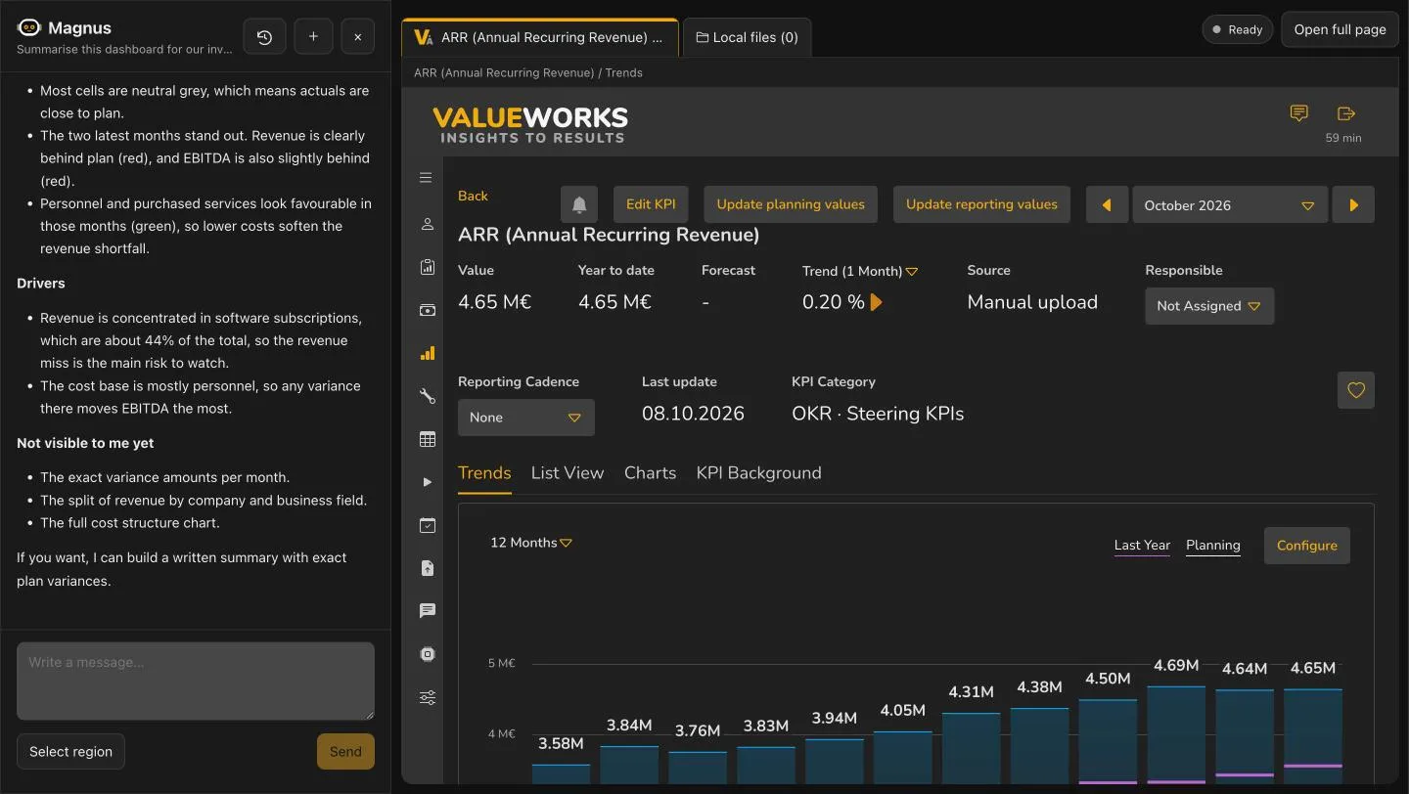1409x794 pixels.
Task: Start a new Magnus chat
Action: click(313, 37)
